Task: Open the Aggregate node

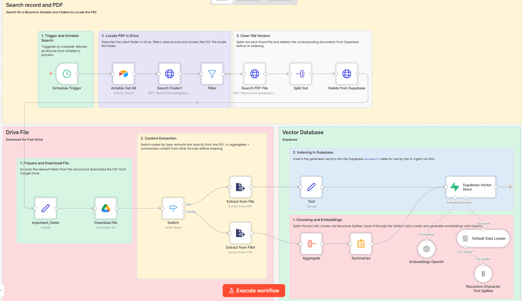Action: pyautogui.click(x=311, y=244)
